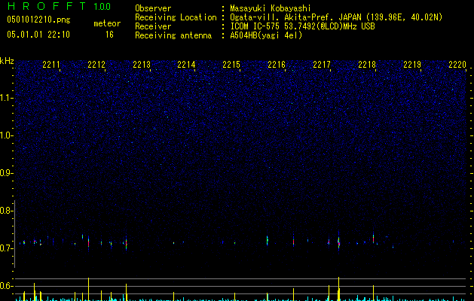
Task: Click the ICOM IC-575 53.7492 MHz USB text
Action: click(x=303, y=26)
